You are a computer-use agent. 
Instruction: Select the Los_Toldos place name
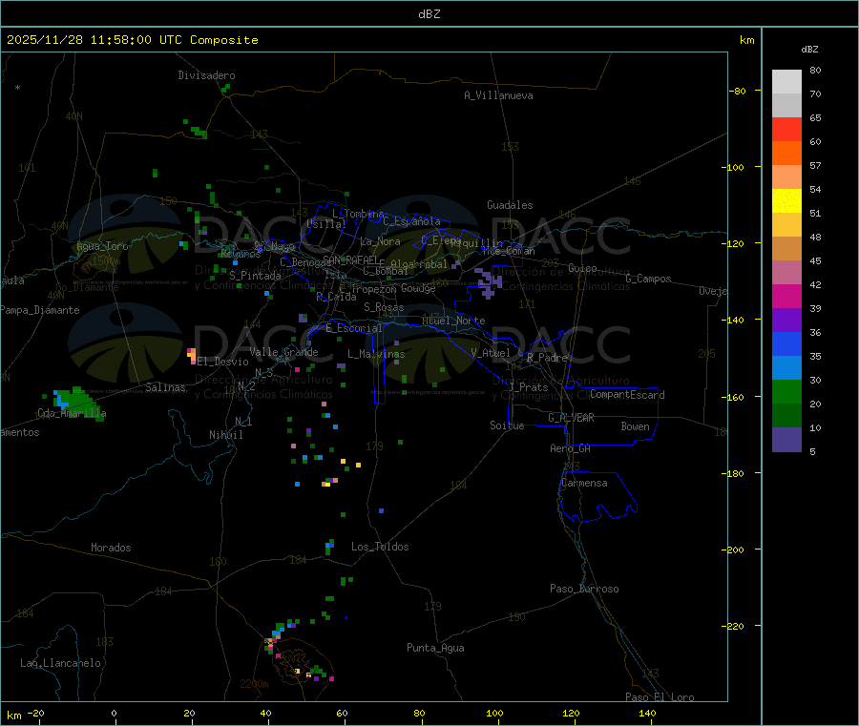coord(380,547)
